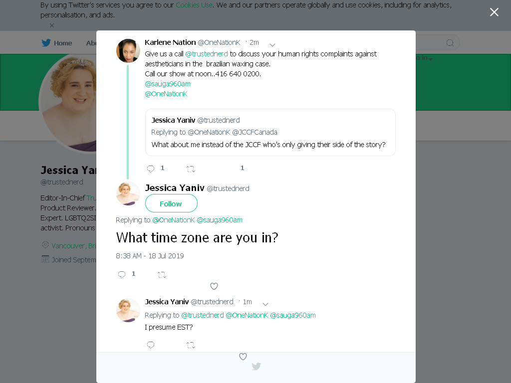Open the Cookies Use link
511x383 pixels.
point(194,5)
